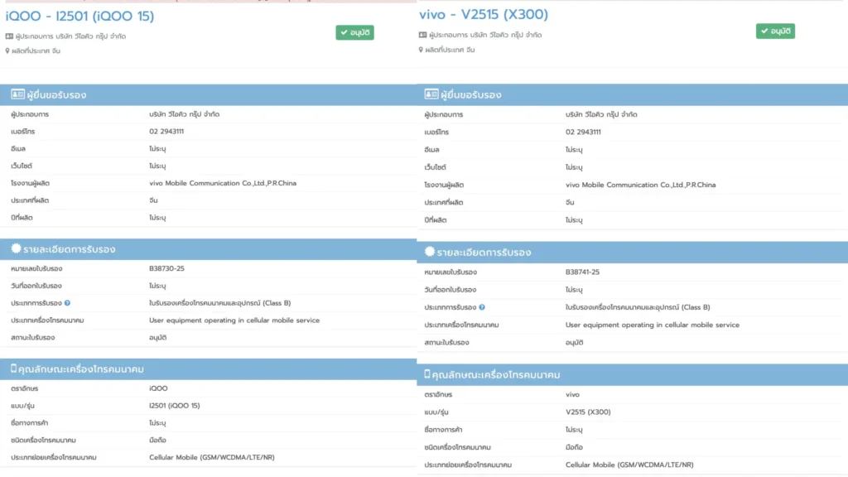
Task: Click the mobile phone icon in iQOO คุณลักษณะเครื่องโทรคมนาคม header
Action: [13, 369]
